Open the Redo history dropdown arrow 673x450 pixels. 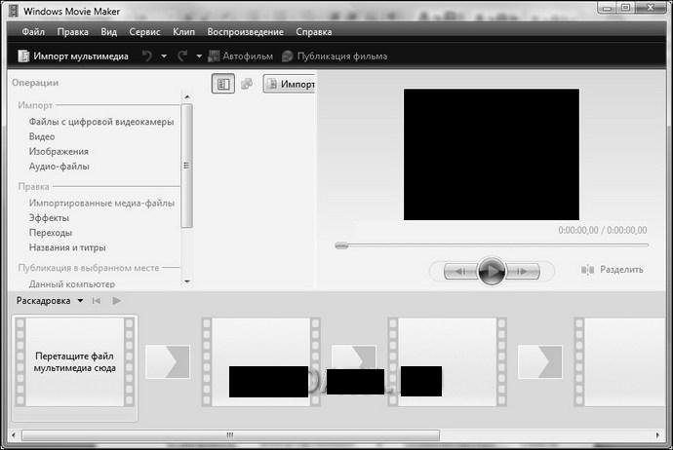[199, 56]
